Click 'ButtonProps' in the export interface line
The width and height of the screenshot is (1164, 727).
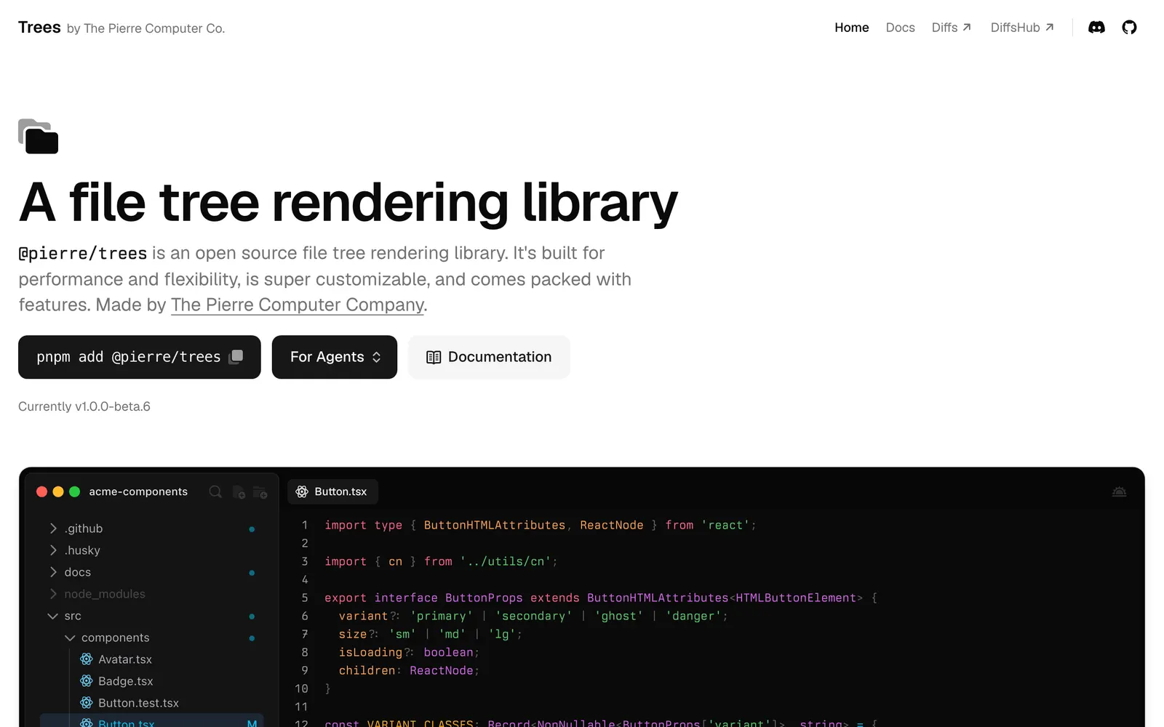(x=484, y=598)
